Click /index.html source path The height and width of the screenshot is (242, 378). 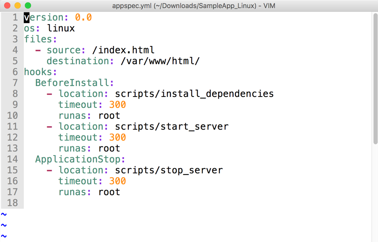pyautogui.click(x=123, y=50)
